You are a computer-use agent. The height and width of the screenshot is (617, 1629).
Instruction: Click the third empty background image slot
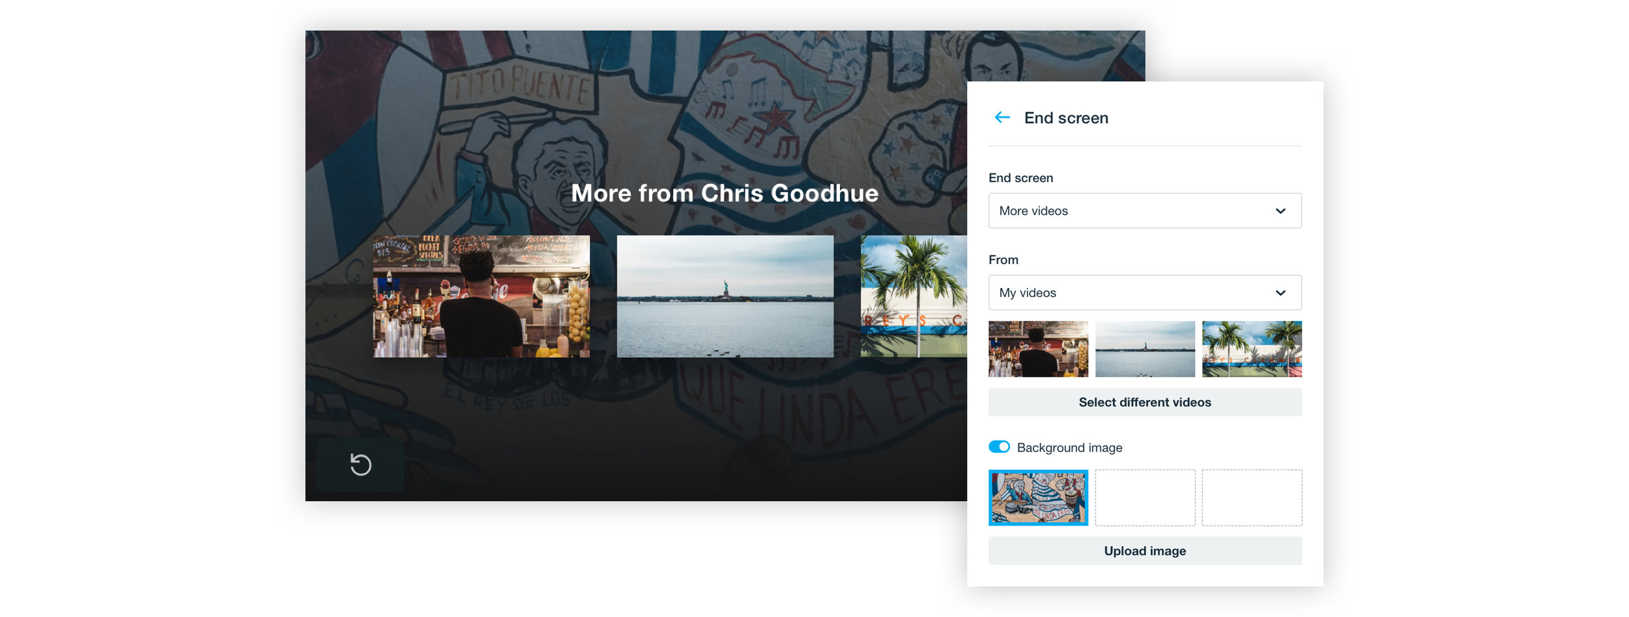1252,498
